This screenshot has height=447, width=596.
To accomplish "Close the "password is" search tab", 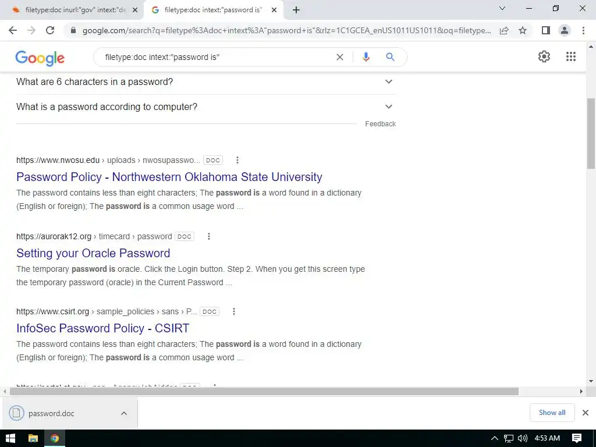I will coord(274,10).
